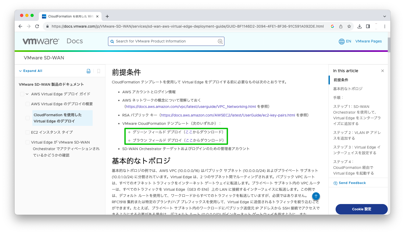Reload the page with refresh icon

coord(37,26)
